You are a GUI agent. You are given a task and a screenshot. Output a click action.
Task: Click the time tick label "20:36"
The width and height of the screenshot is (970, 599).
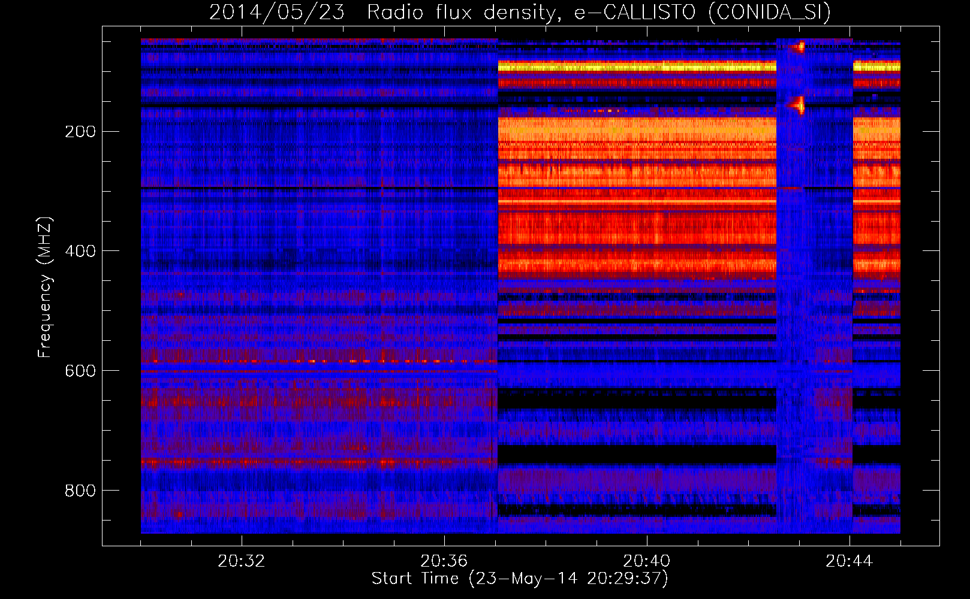[444, 561]
